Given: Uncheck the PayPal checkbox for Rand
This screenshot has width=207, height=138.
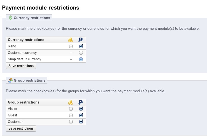Looking at the screenshot, I should click(x=81, y=46).
